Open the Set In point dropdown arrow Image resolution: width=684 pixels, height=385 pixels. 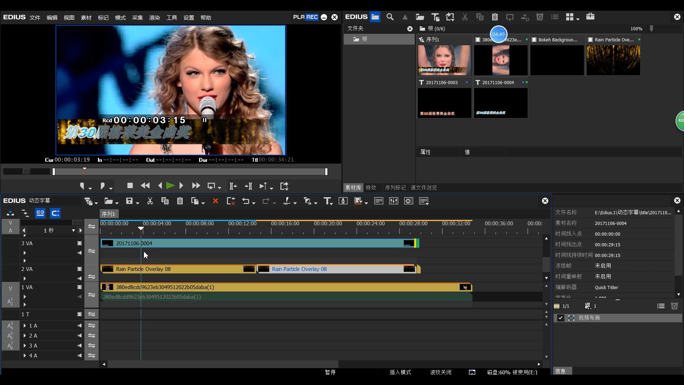[x=90, y=188]
